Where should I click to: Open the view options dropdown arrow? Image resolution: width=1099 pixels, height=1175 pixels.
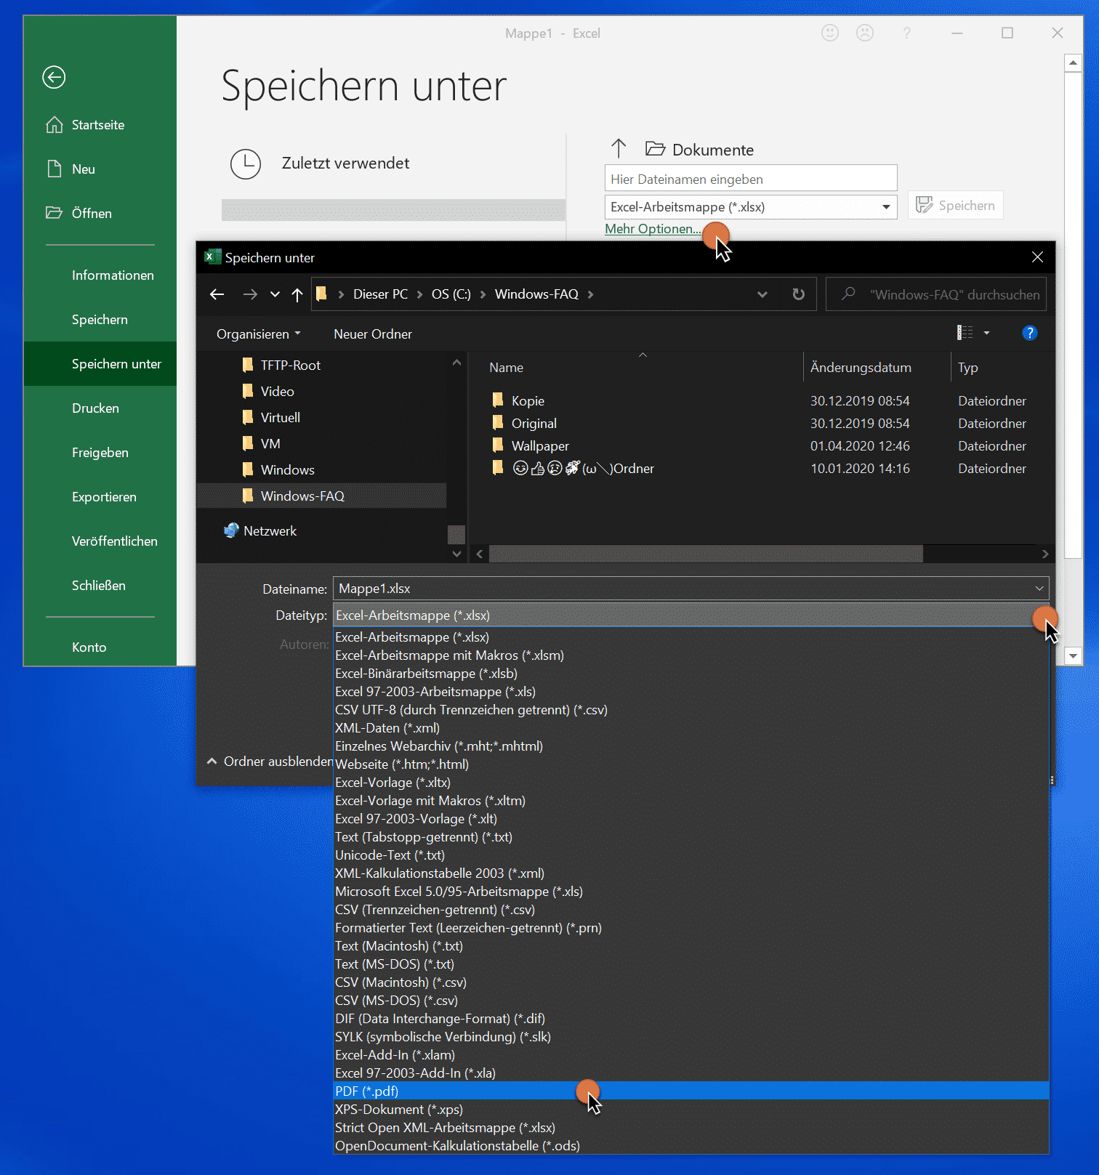click(986, 333)
